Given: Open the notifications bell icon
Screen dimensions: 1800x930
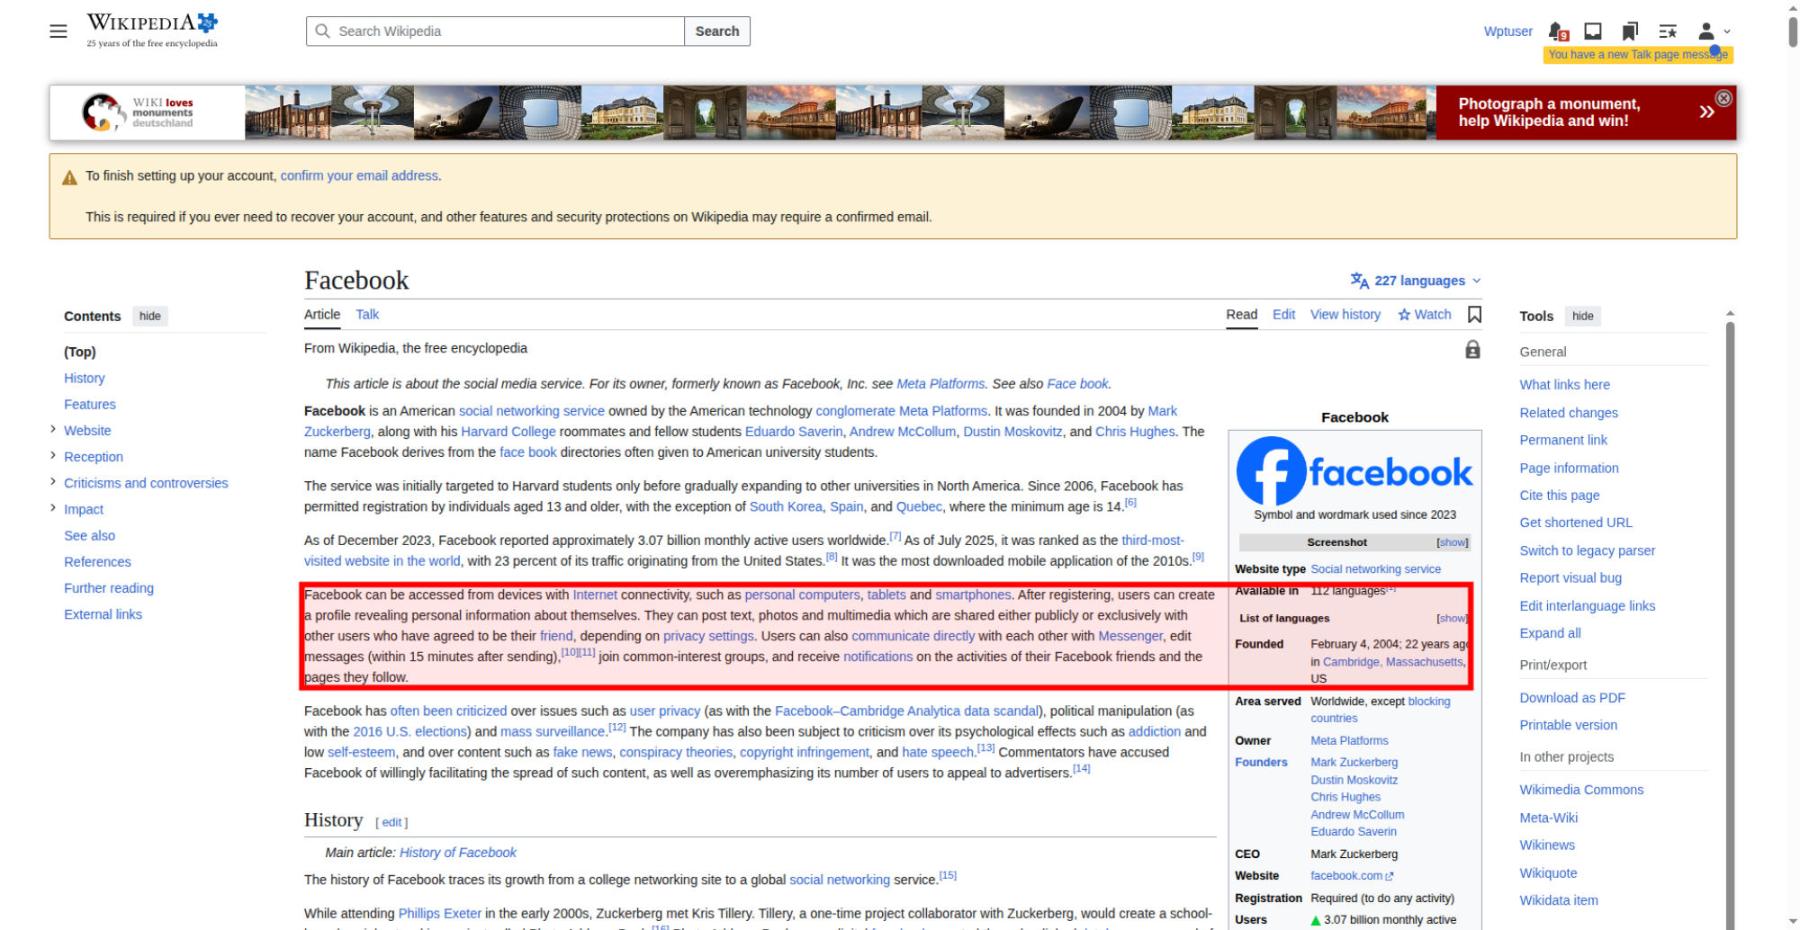Looking at the screenshot, I should [x=1557, y=31].
